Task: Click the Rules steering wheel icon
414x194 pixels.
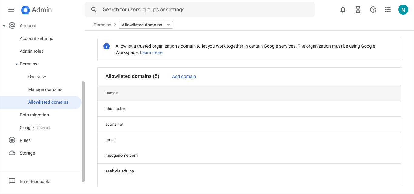Action: 12,140
